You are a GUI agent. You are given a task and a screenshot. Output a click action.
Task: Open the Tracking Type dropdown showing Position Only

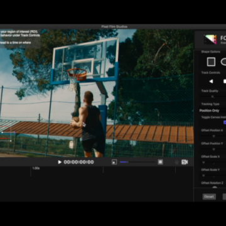212,110
